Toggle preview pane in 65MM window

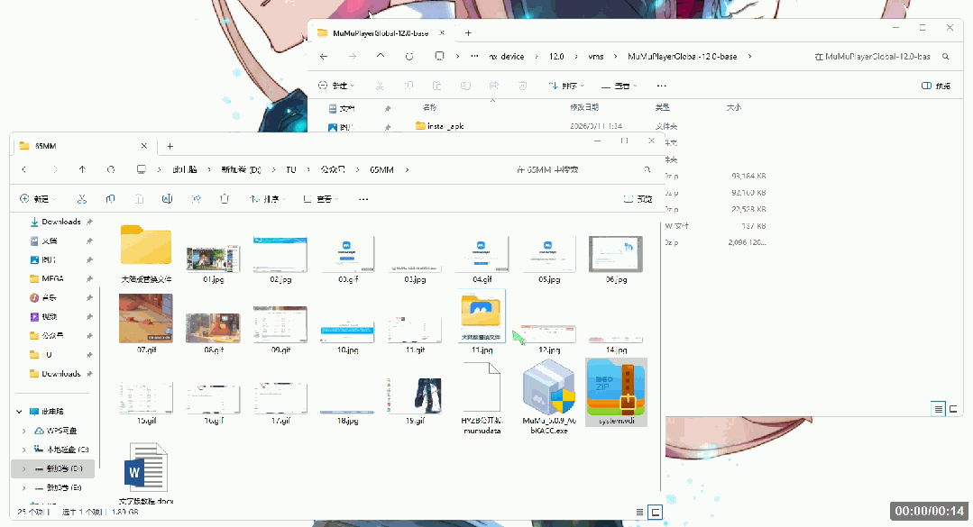pos(638,199)
